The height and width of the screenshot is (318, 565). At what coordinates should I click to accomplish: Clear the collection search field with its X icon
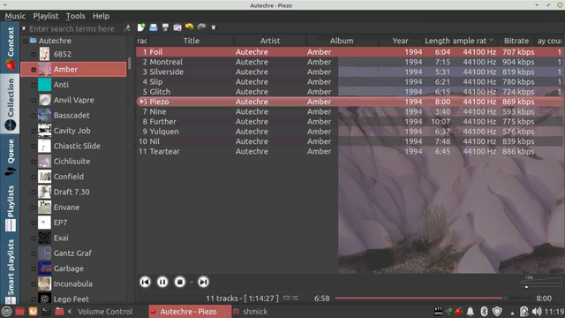(24, 28)
